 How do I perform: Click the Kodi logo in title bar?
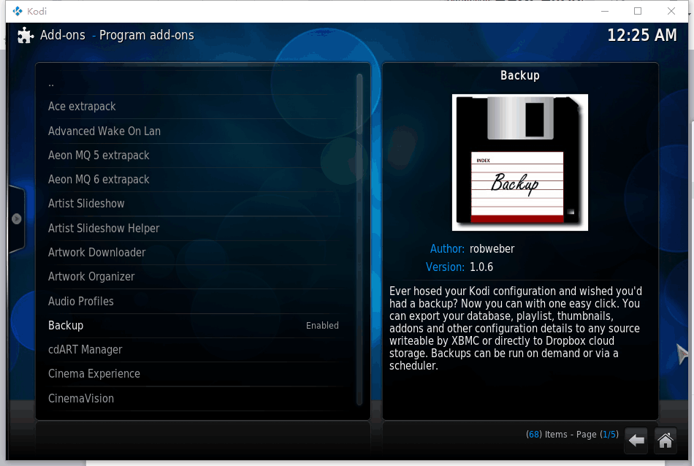click(18, 11)
